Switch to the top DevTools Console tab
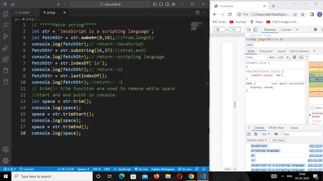Viewport: 323px width, 181px height. click(x=286, y=29)
